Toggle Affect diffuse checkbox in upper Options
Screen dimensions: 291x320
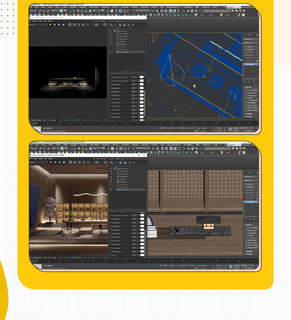[x=246, y=103]
